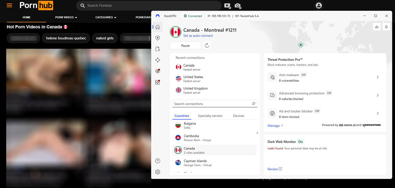The image size is (395, 188).
Task: Expand the Anti-malware row chevron
Action: click(377, 77)
